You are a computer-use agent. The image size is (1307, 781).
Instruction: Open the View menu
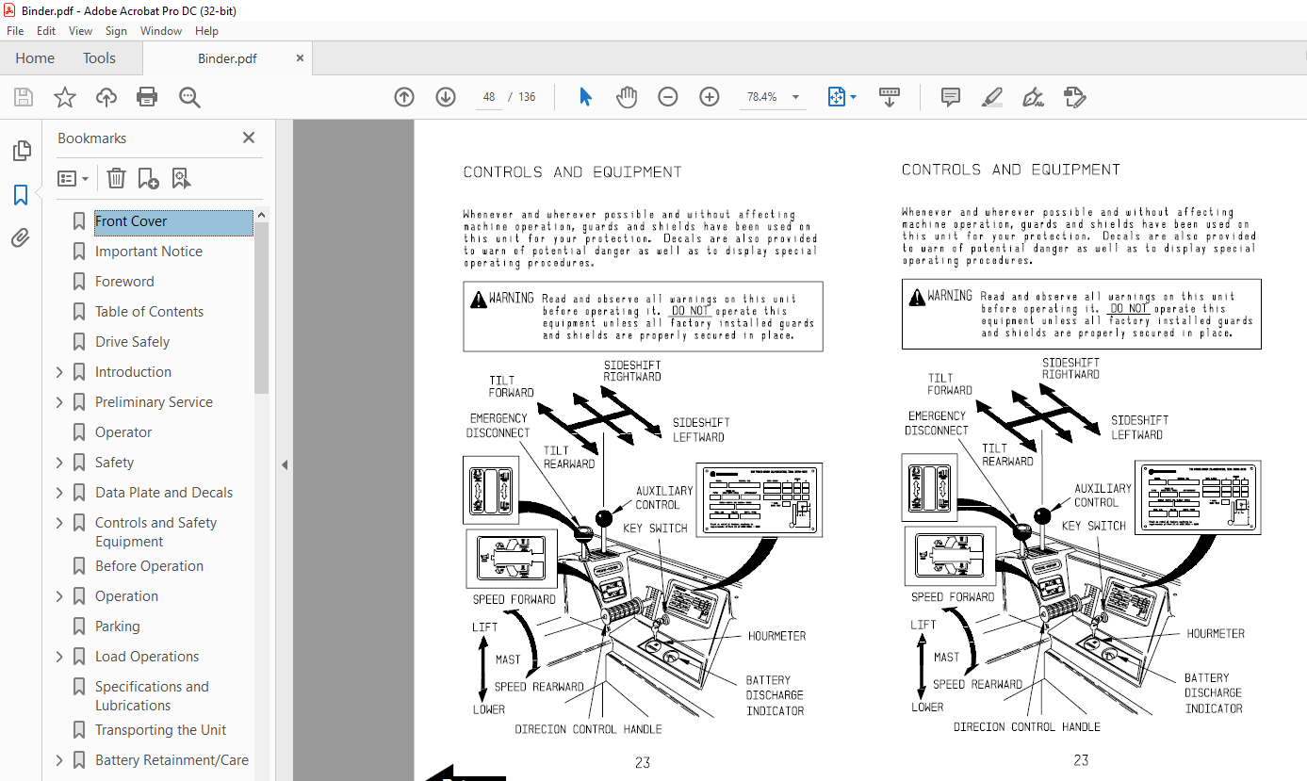click(81, 31)
